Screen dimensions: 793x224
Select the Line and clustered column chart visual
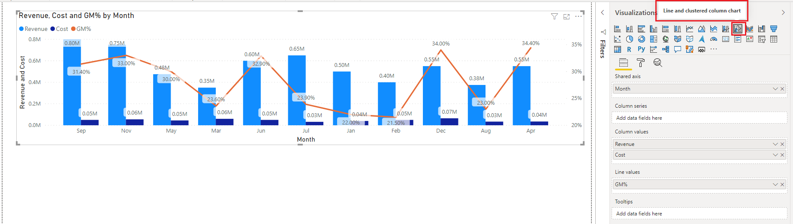(x=738, y=29)
